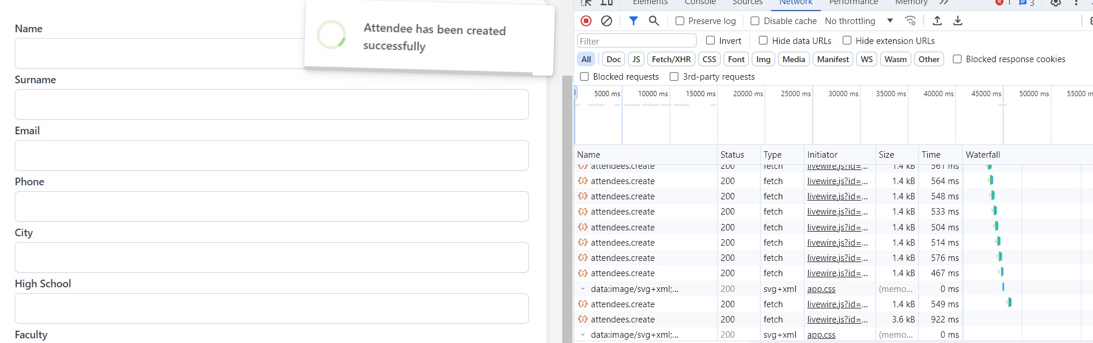
Task: Expand more DevTools tabs chevron
Action: click(x=943, y=3)
